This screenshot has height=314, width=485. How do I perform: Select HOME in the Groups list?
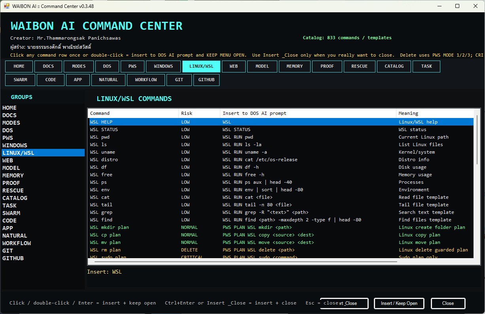point(43,108)
